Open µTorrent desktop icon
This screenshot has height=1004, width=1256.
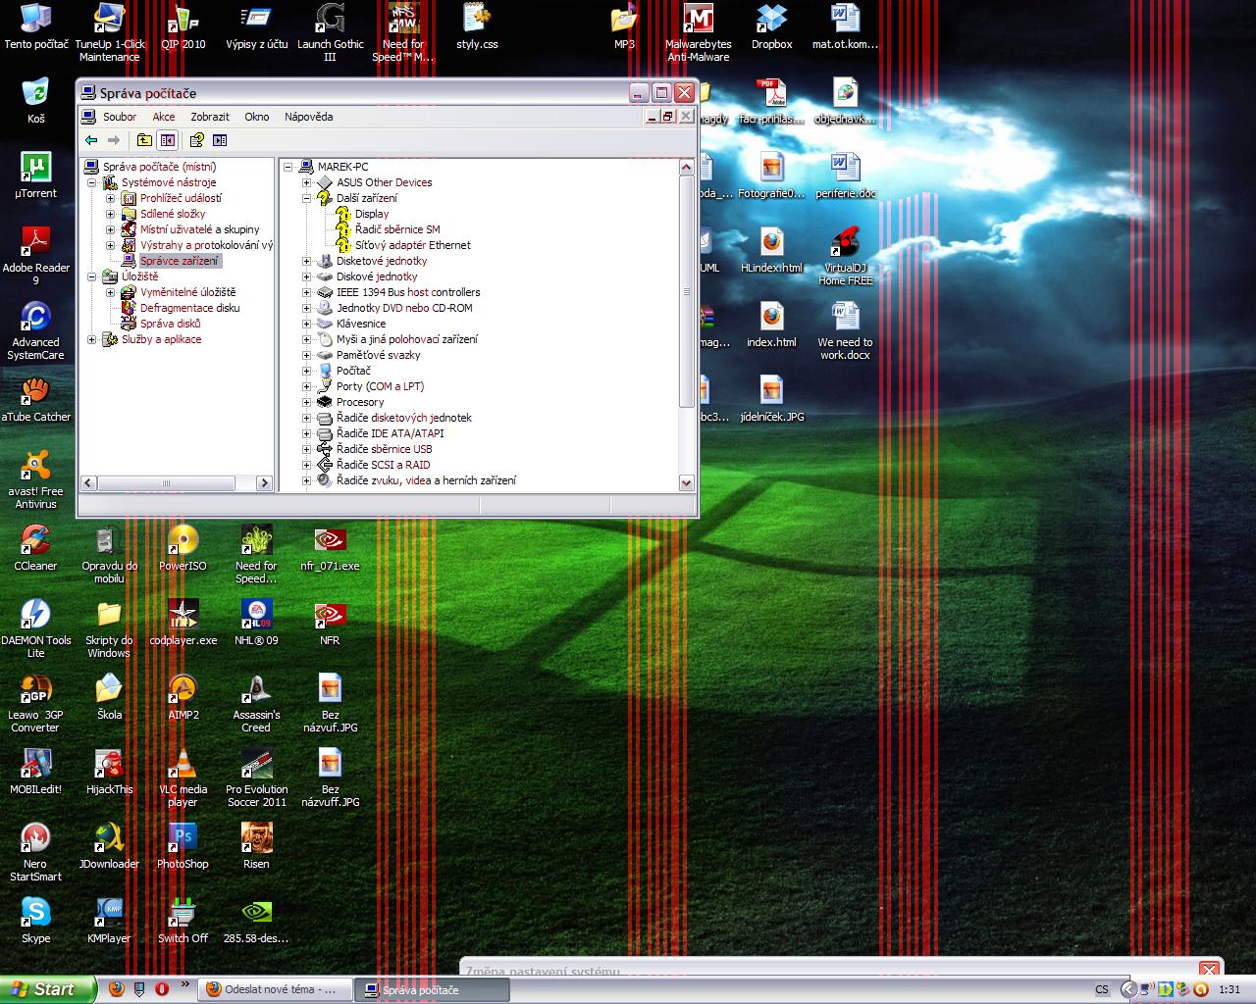point(35,176)
